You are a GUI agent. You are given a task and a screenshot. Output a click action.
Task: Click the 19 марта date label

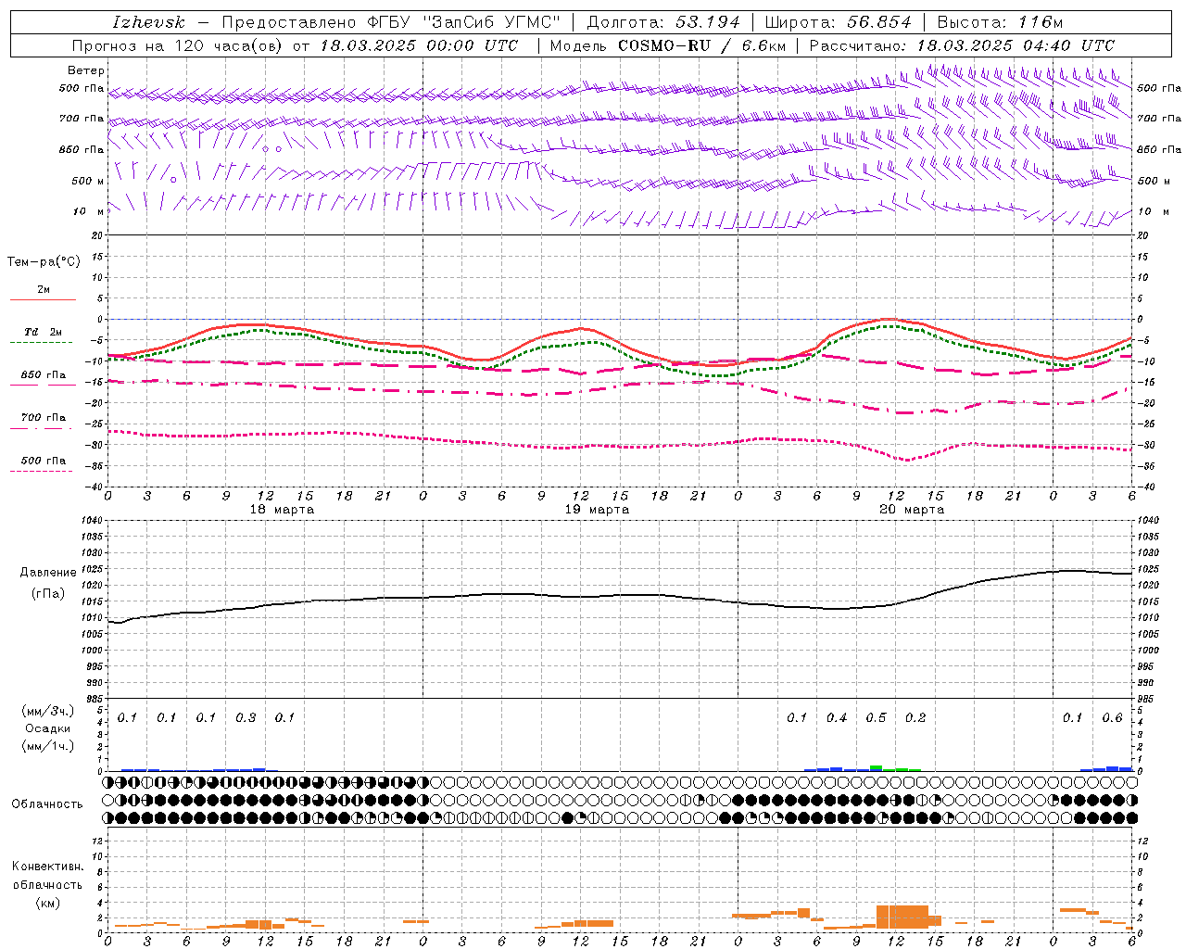pos(597,510)
